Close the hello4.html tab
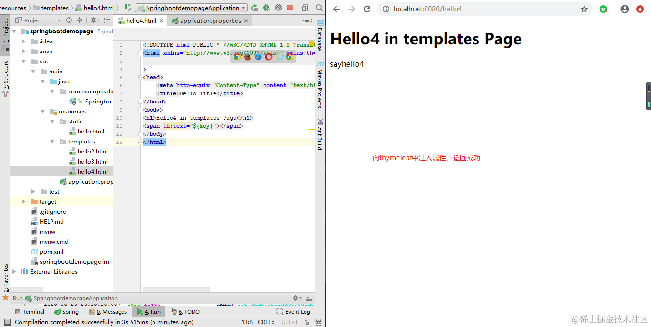Image resolution: width=651 pixels, height=327 pixels. (162, 20)
